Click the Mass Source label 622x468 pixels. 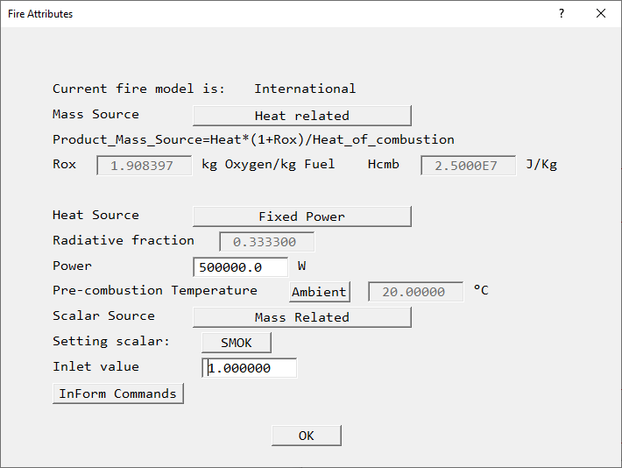pyautogui.click(x=95, y=114)
